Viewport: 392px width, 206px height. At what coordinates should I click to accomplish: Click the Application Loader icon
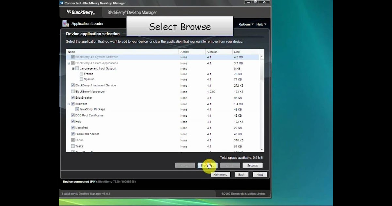(66, 24)
